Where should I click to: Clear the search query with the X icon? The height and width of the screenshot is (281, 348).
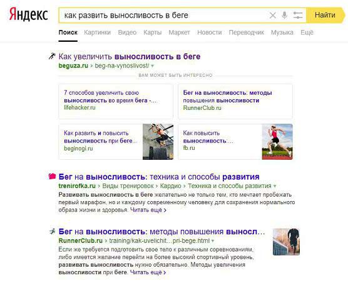tap(272, 15)
